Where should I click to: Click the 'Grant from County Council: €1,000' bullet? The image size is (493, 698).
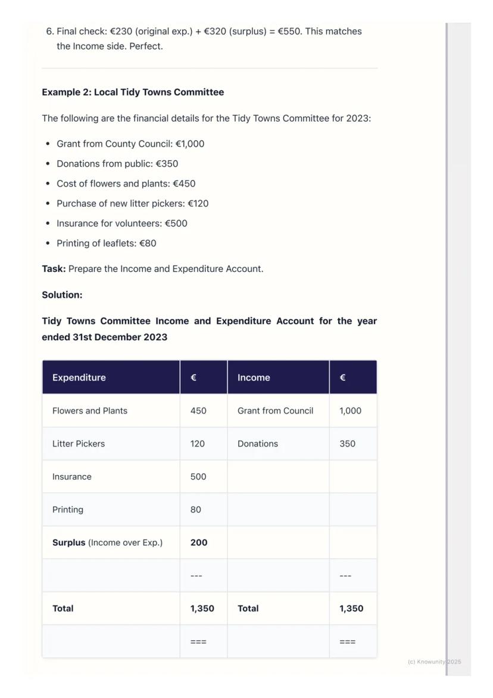[x=130, y=144]
